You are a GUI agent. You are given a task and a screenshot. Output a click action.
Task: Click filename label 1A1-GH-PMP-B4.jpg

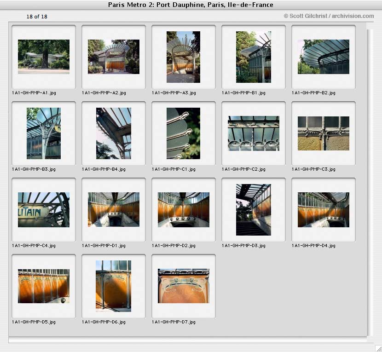tap(104, 169)
